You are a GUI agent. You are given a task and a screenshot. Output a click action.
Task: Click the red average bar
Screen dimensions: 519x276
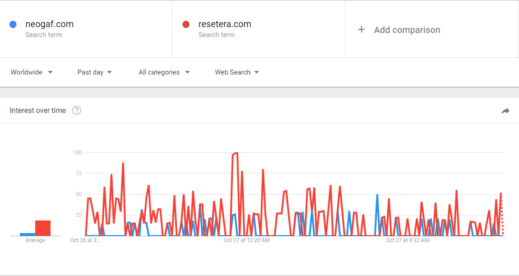tap(43, 228)
